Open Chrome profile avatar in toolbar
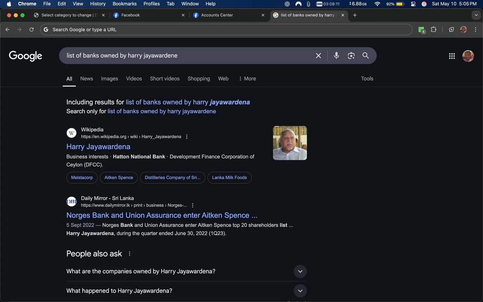The image size is (483, 302). [x=463, y=30]
